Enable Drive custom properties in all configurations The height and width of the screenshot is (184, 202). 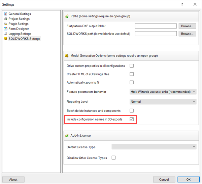(x=132, y=66)
